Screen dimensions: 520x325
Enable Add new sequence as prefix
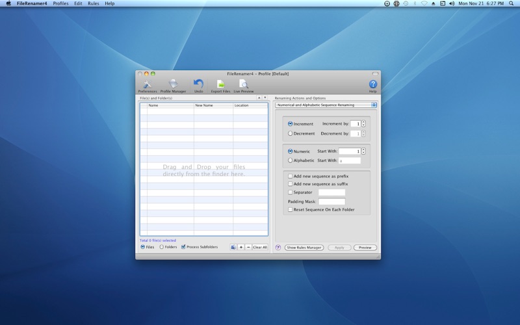point(290,176)
